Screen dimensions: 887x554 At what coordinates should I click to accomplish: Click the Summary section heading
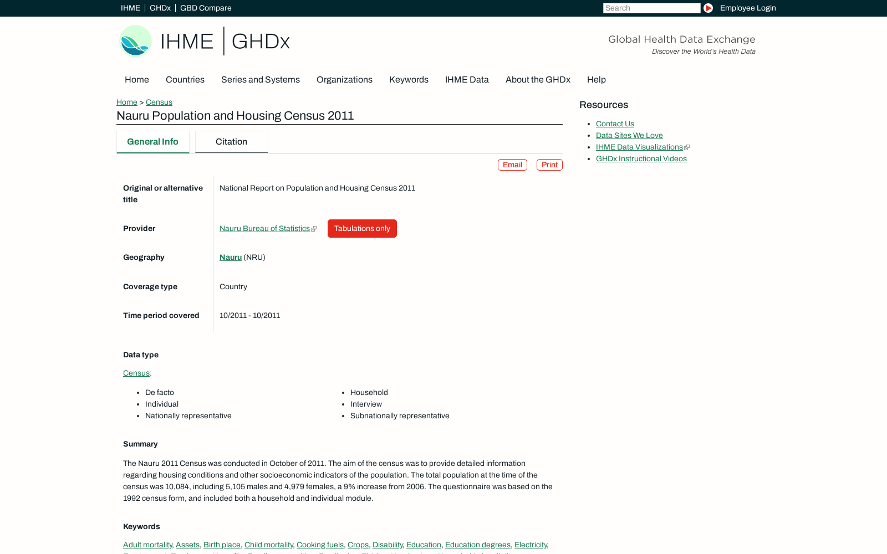pos(140,444)
